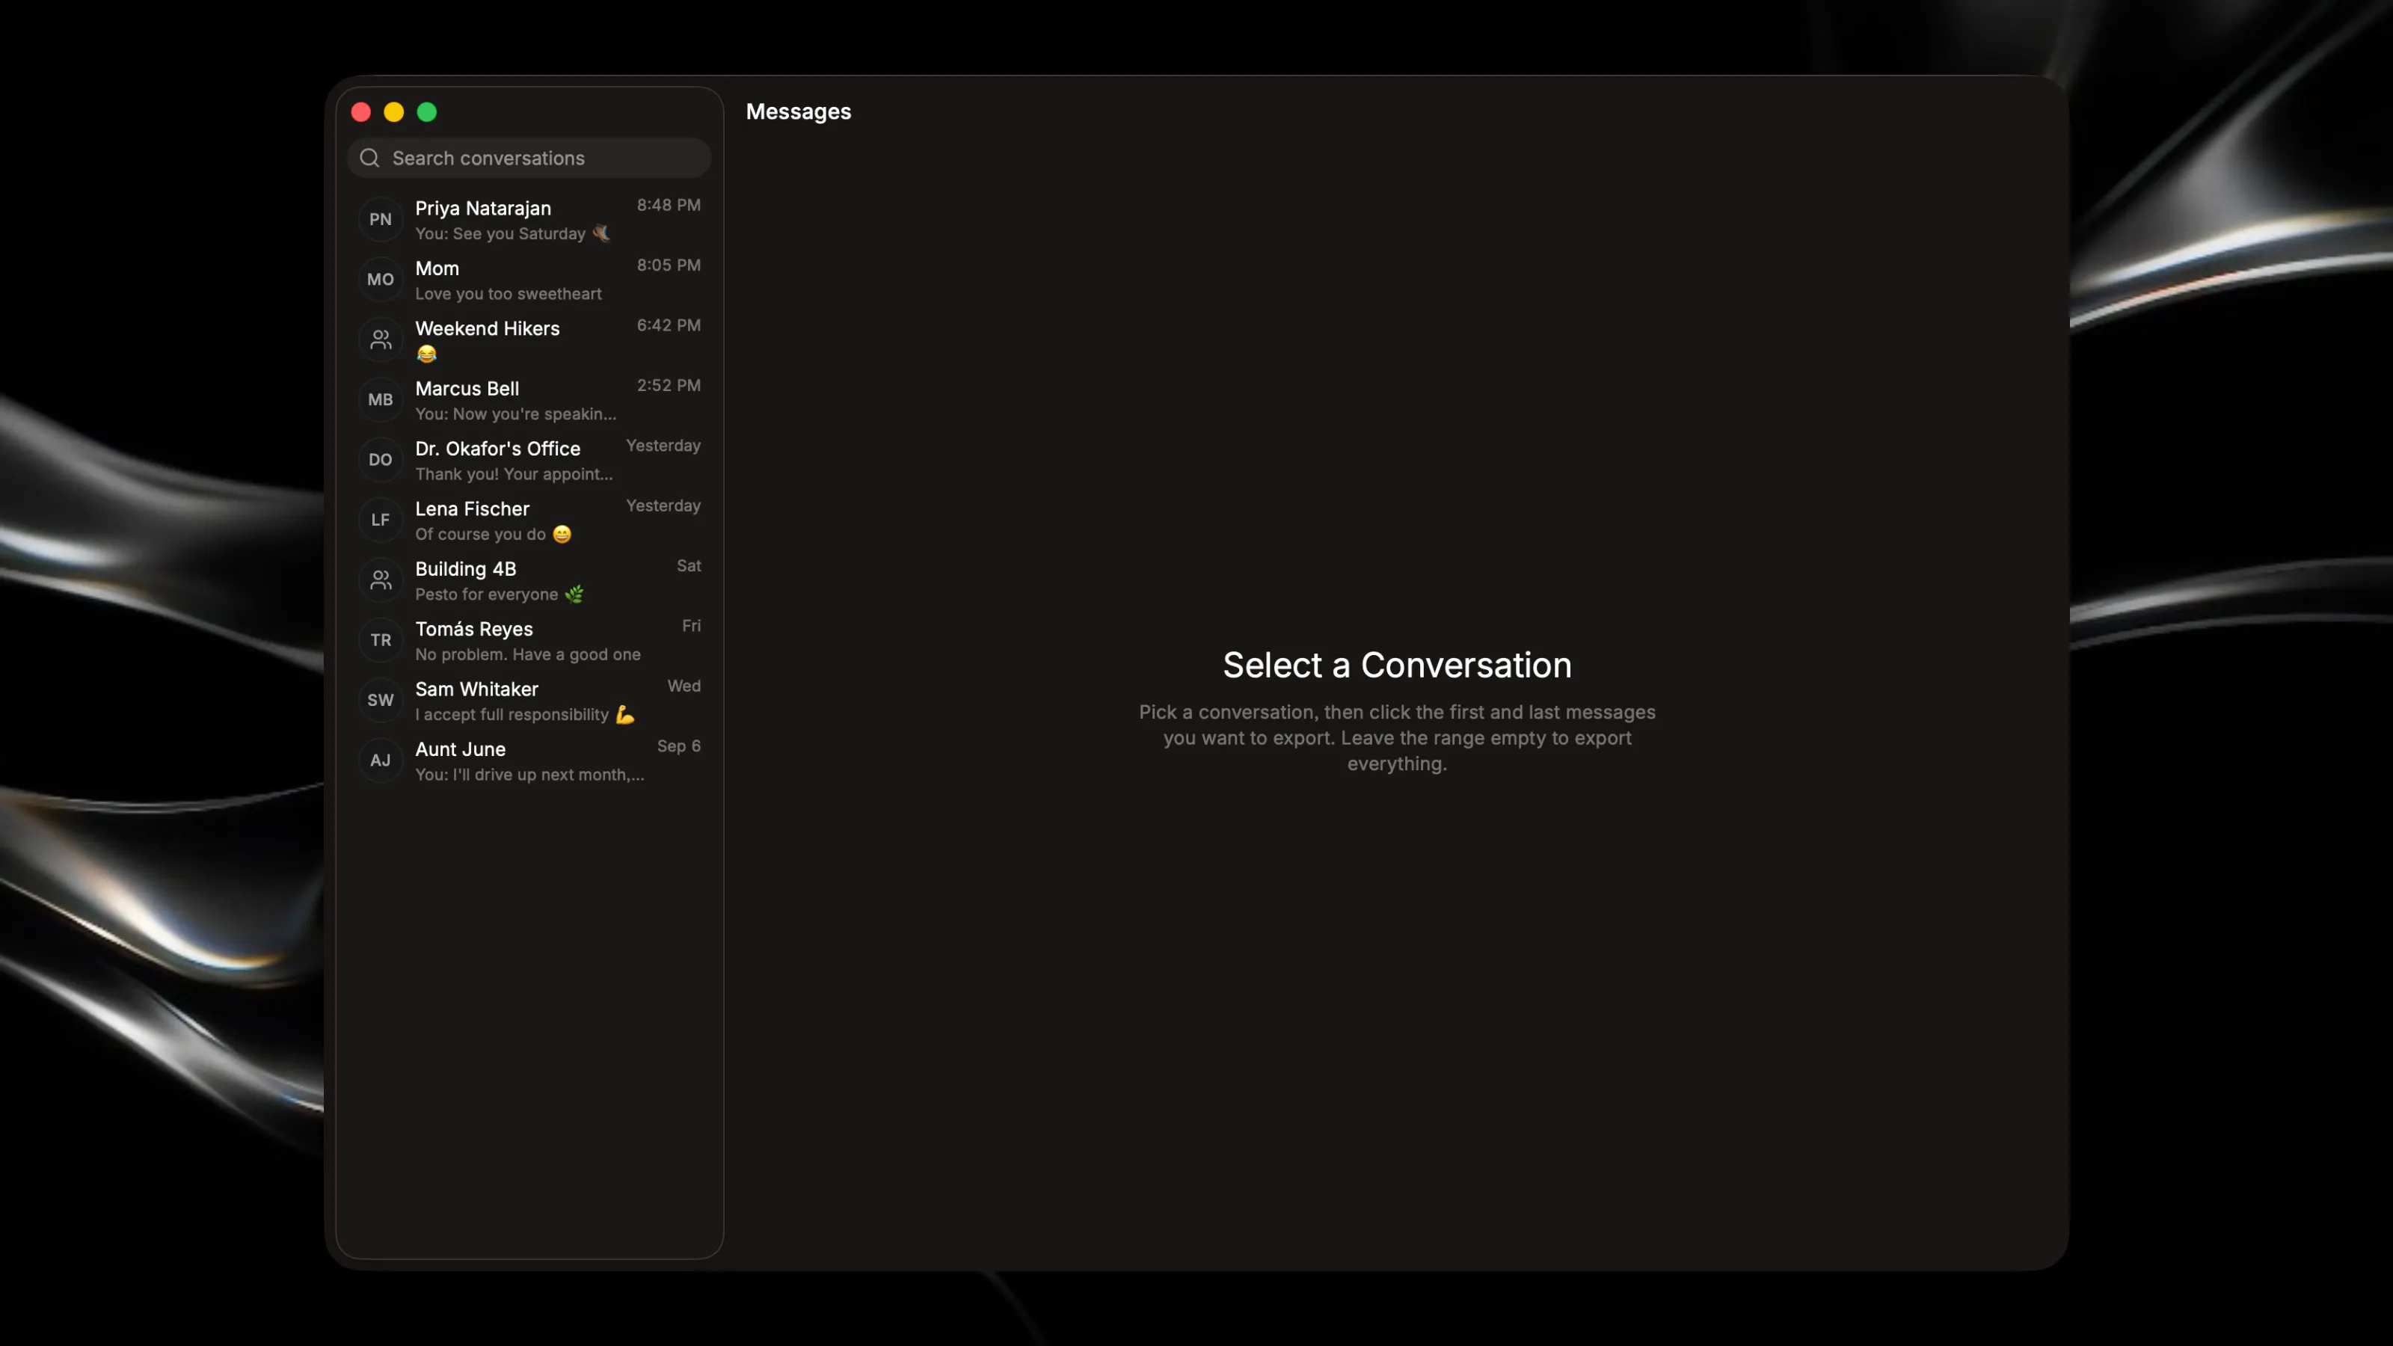
Task: Click the SW avatar for Sam Whitaker
Action: [x=381, y=701]
